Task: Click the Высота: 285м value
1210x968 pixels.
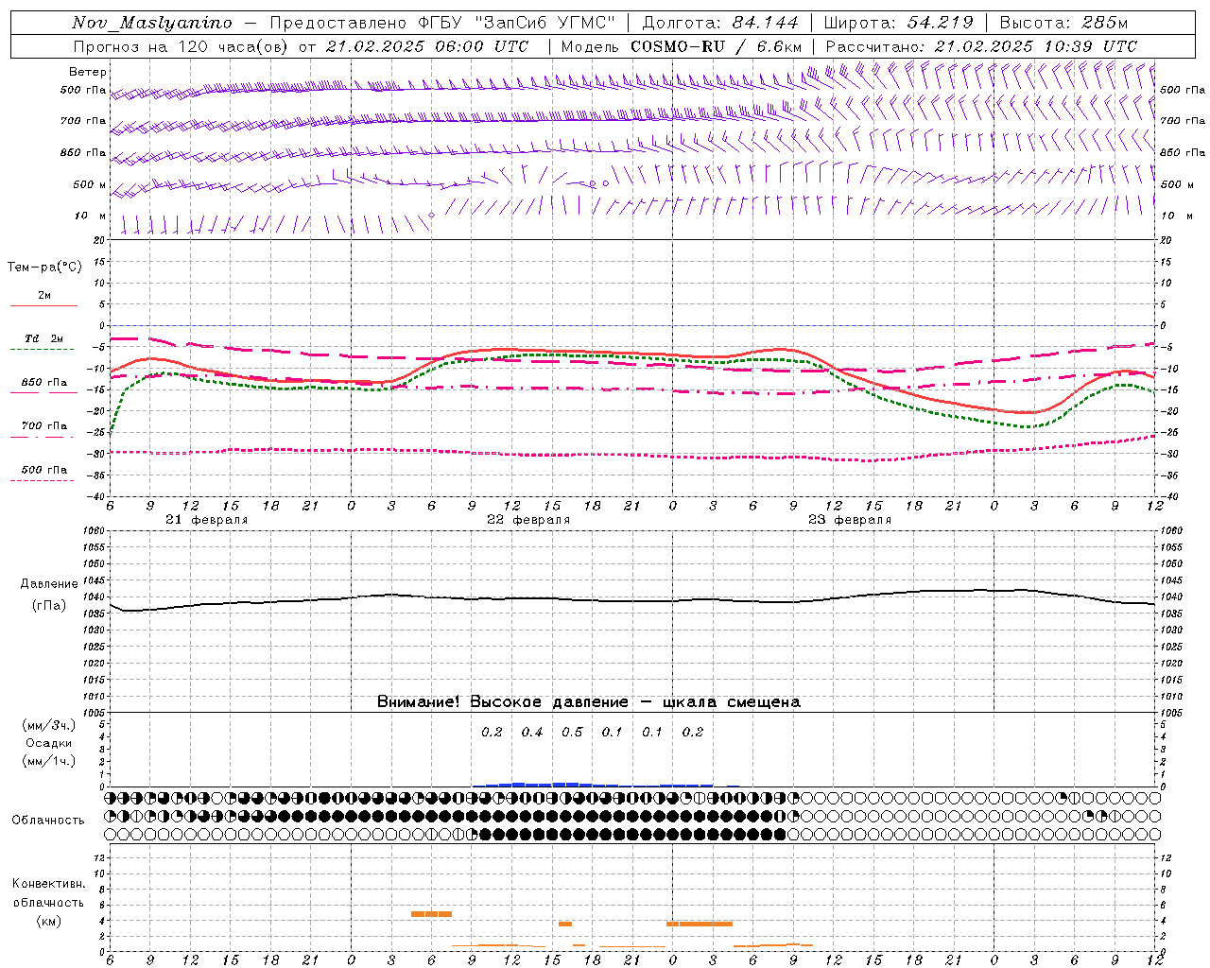Action: [x=1063, y=23]
